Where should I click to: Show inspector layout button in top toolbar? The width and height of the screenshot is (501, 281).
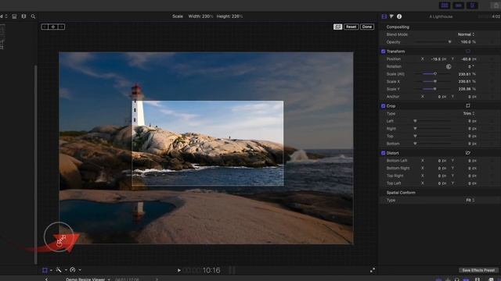point(472,5)
